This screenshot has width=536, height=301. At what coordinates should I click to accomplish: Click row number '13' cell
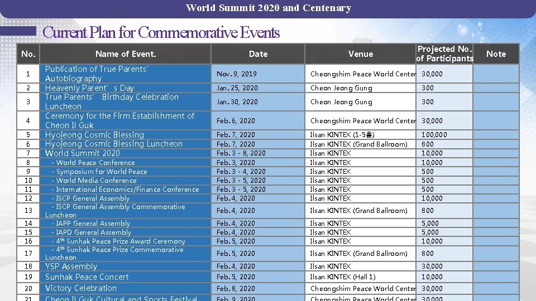tap(28, 211)
